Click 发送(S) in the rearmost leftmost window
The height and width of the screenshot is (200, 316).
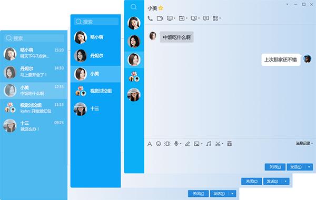(x=220, y=194)
